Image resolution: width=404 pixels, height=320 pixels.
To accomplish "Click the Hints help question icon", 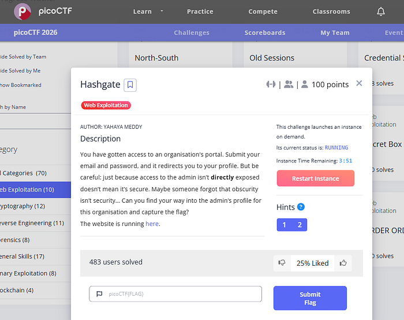I will [x=301, y=207].
